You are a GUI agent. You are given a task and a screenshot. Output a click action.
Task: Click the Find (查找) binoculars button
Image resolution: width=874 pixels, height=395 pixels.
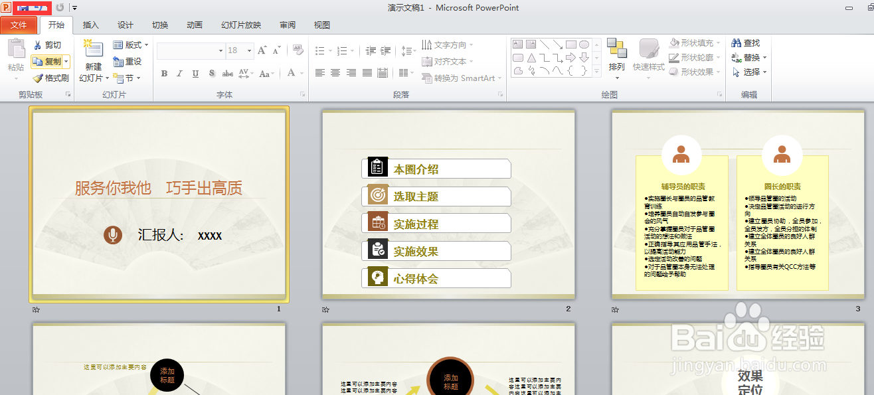(x=746, y=42)
